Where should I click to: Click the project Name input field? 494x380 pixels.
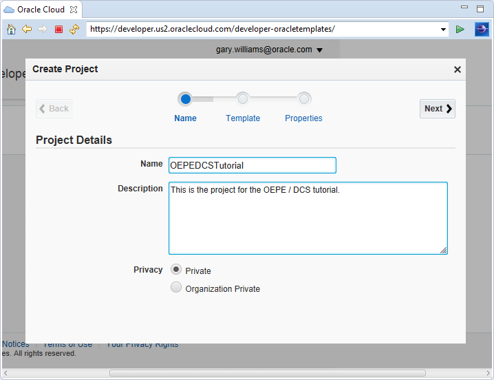coord(253,165)
